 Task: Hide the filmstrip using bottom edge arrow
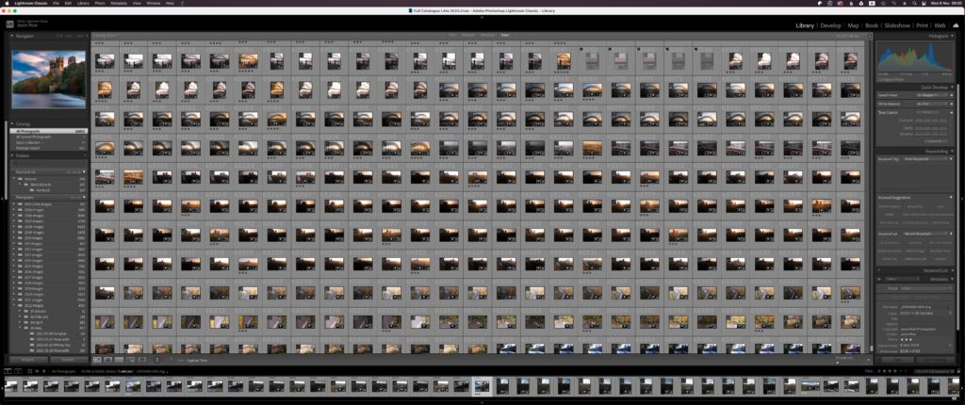click(x=482, y=402)
